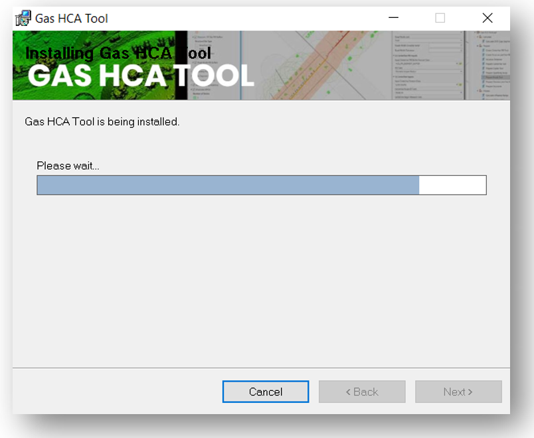Viewport: 534px width, 438px height.
Task: Click the blank area below the progress bar
Action: [x=261, y=279]
